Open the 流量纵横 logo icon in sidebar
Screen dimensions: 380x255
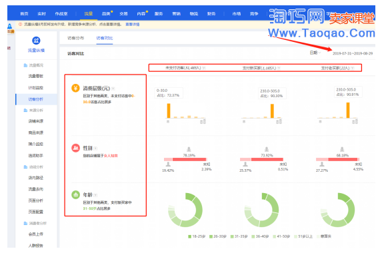pyautogui.click(x=36, y=41)
